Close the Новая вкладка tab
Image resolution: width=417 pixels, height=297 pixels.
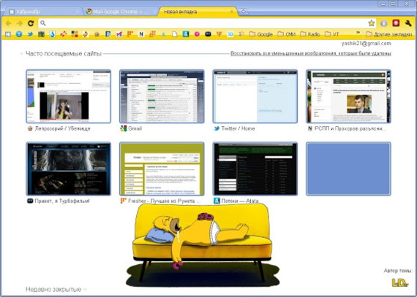click(232, 12)
